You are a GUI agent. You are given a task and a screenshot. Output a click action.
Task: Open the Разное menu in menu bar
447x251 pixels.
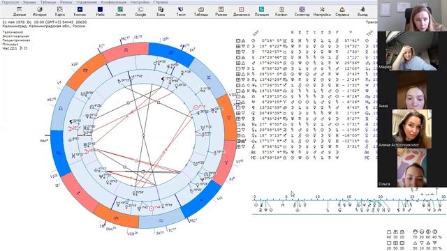pyautogui.click(x=66, y=2)
